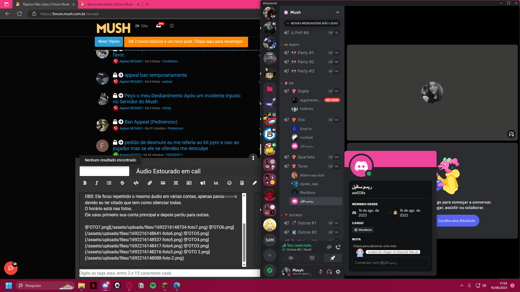Viewport: 520px width, 292px height.
Task: Go to the forum Site link
Action: point(142,26)
